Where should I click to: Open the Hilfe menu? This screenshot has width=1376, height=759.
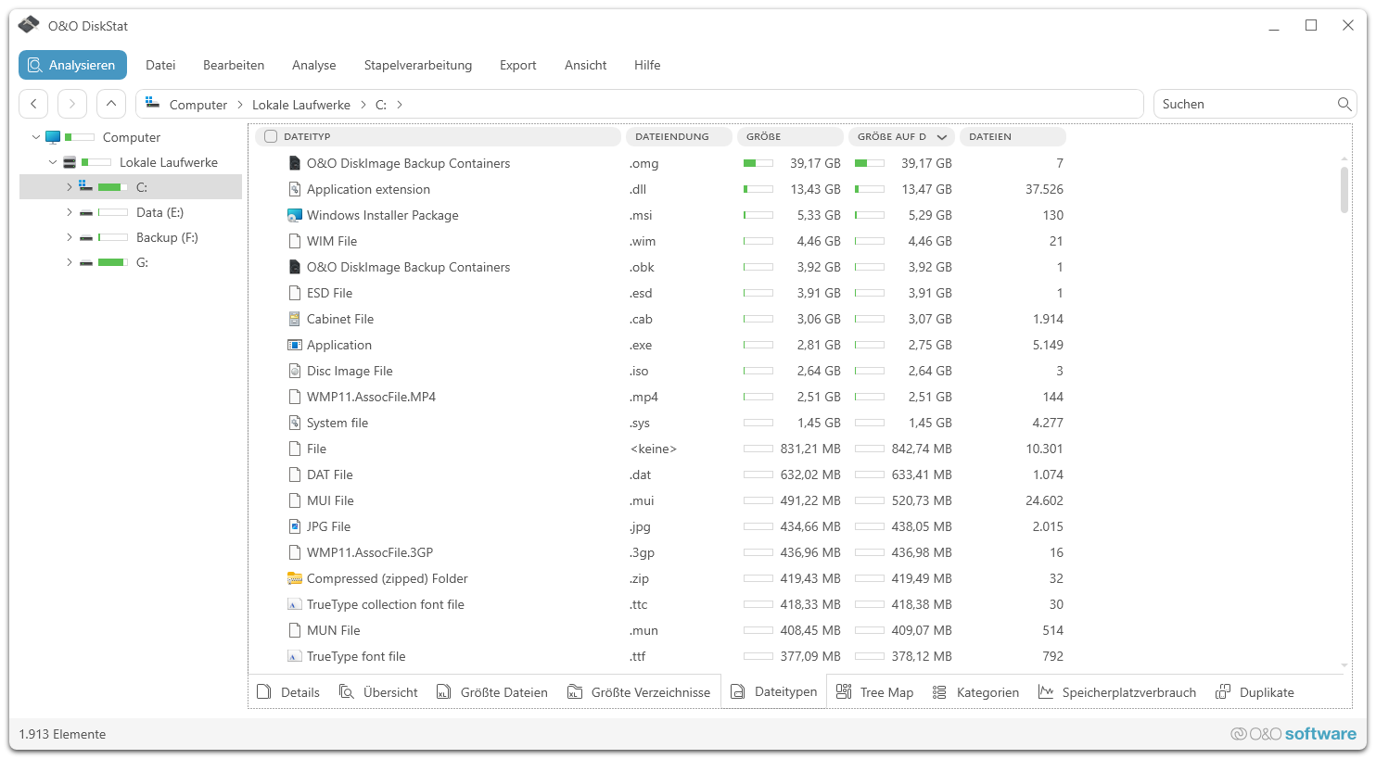(x=647, y=65)
